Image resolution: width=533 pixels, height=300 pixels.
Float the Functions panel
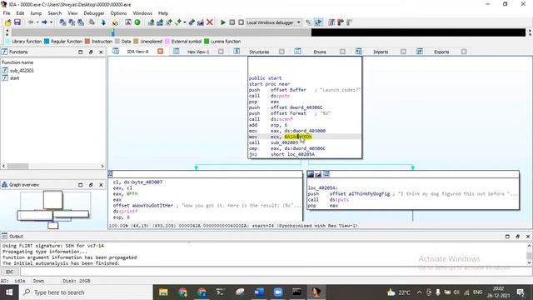coord(91,52)
